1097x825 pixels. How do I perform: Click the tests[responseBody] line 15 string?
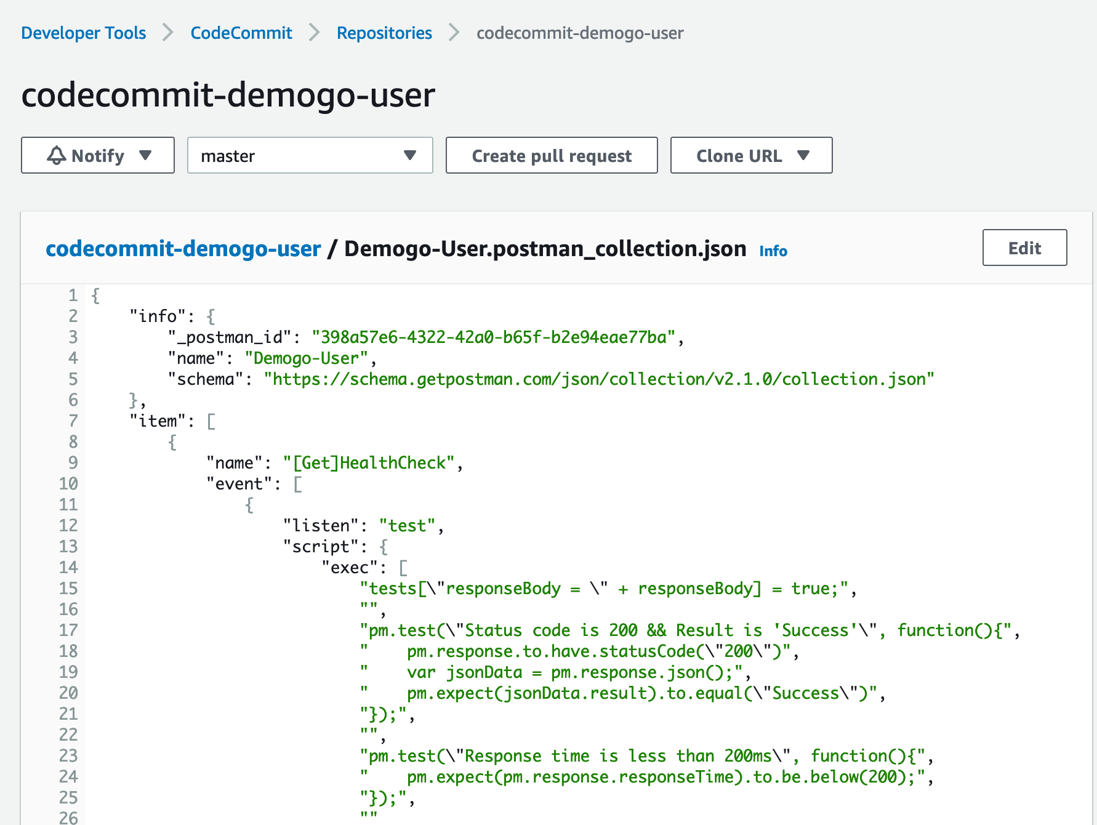(604, 589)
